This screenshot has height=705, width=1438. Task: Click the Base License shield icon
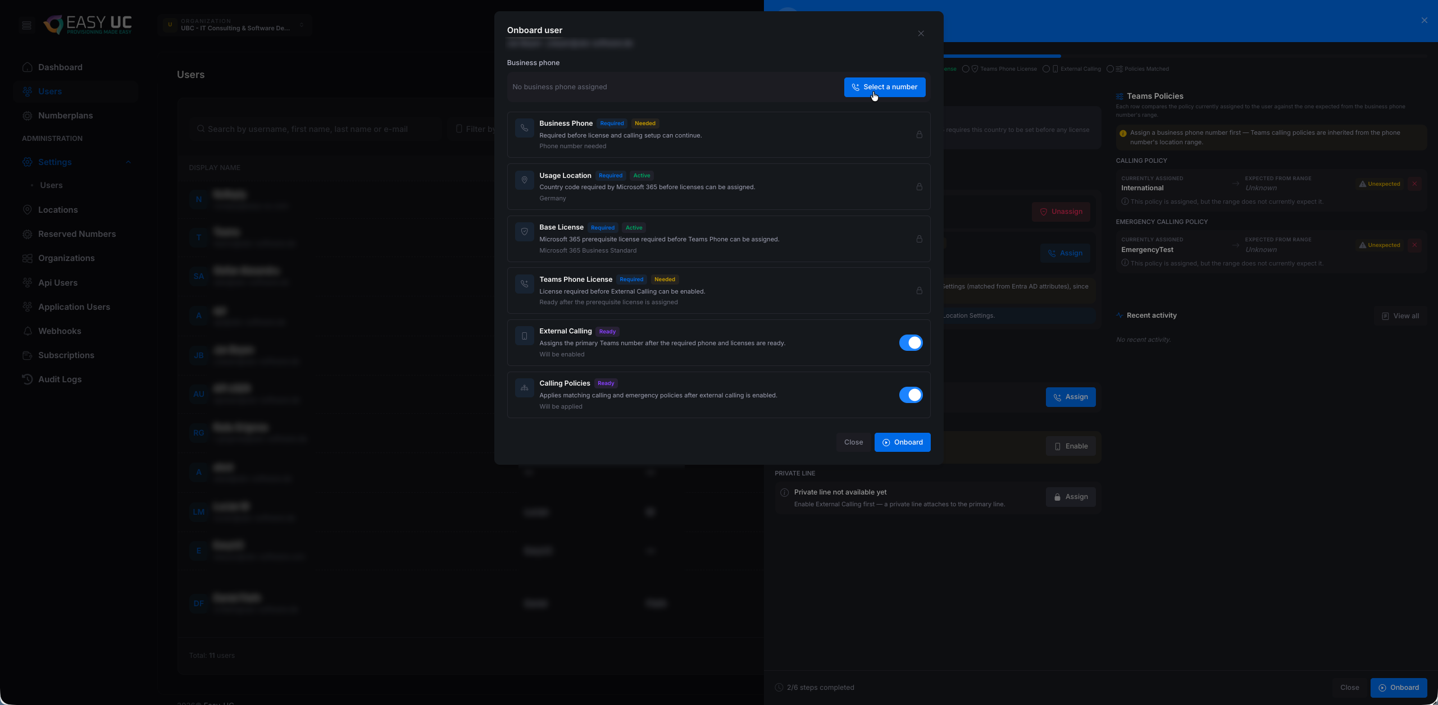(x=524, y=232)
